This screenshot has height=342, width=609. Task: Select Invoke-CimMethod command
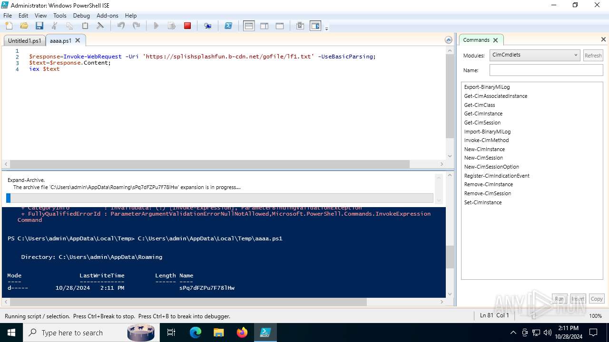(x=486, y=140)
